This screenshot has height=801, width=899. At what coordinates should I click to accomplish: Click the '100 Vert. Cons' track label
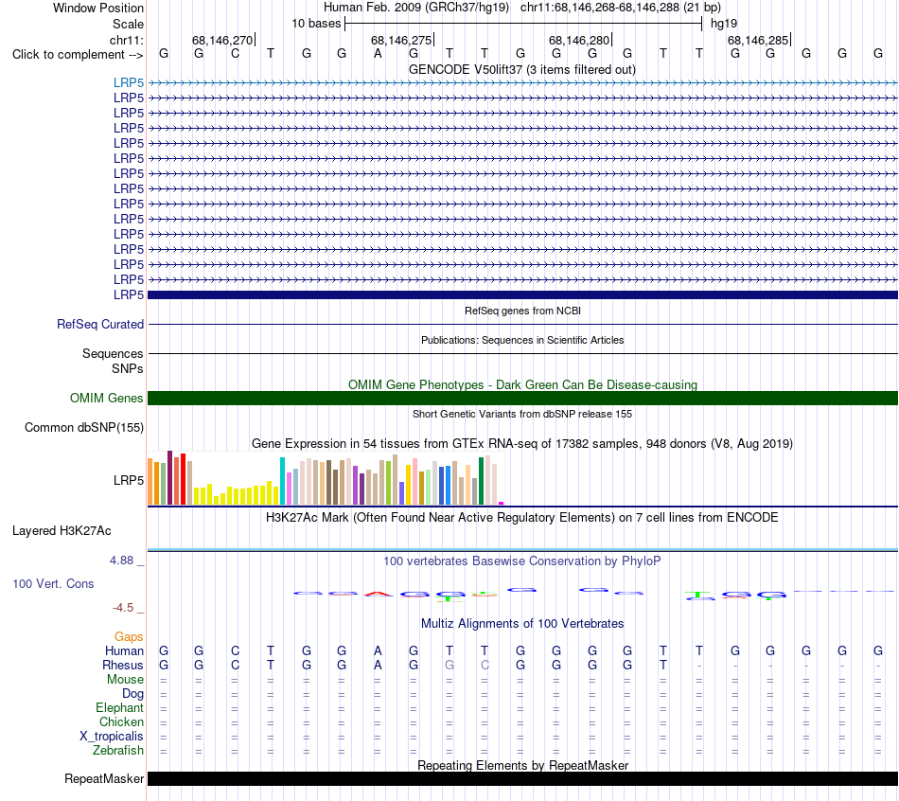coord(53,583)
